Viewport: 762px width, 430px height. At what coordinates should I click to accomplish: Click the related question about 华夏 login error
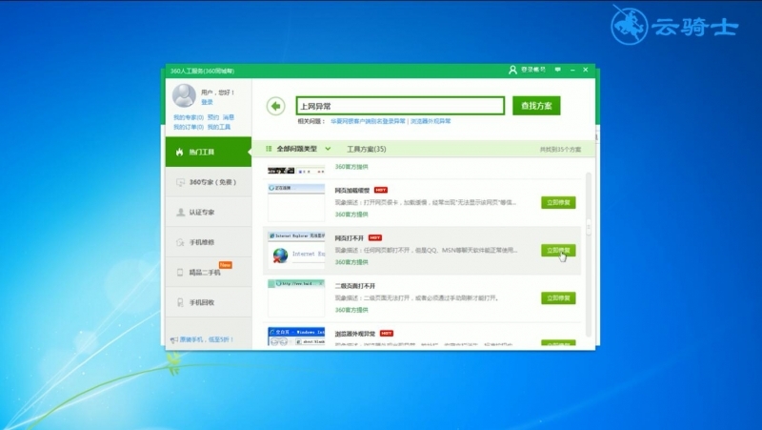pos(368,121)
